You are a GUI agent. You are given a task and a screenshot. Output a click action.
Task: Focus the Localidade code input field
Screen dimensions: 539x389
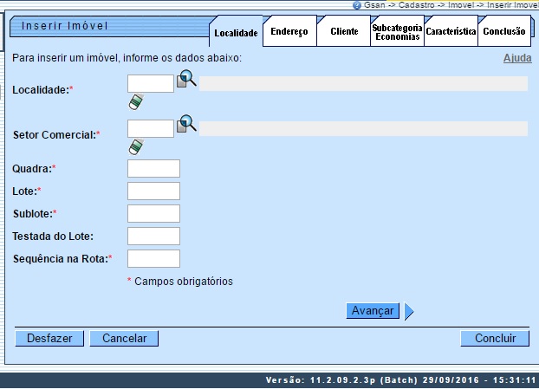pyautogui.click(x=151, y=83)
